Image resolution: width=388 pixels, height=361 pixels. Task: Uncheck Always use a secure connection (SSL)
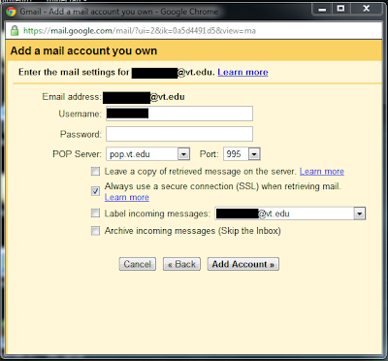(95, 191)
